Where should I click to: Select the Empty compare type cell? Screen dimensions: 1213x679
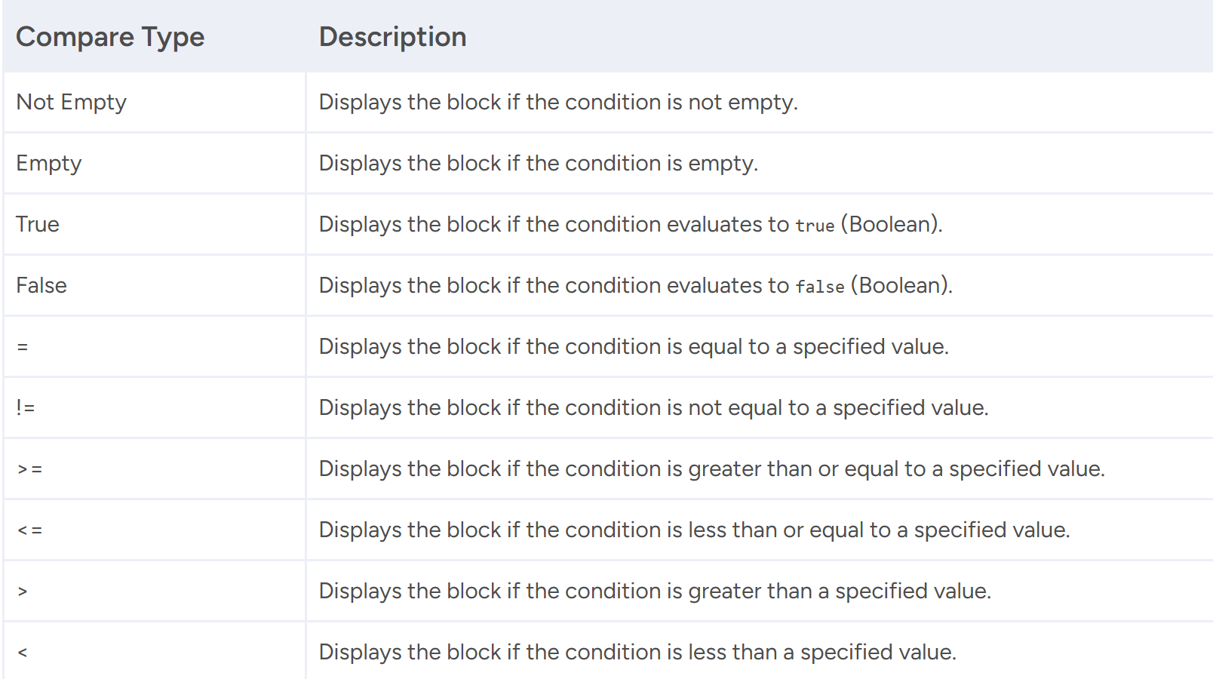pyautogui.click(x=49, y=163)
